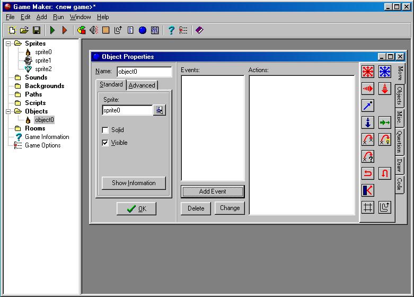Image resolution: width=414 pixels, height=297 pixels.
Task: Open the Run menu
Action: 58,17
